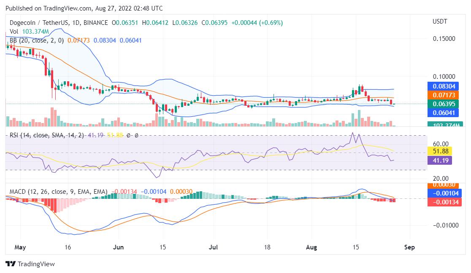
Task: Click the Sep label on time axis
Action: point(409,247)
